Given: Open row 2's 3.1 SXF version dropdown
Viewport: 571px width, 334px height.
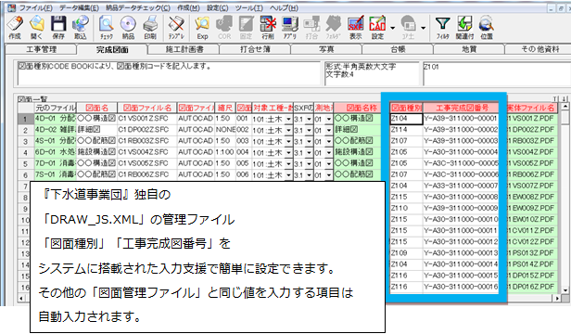Looking at the screenshot, I should 310,130.
